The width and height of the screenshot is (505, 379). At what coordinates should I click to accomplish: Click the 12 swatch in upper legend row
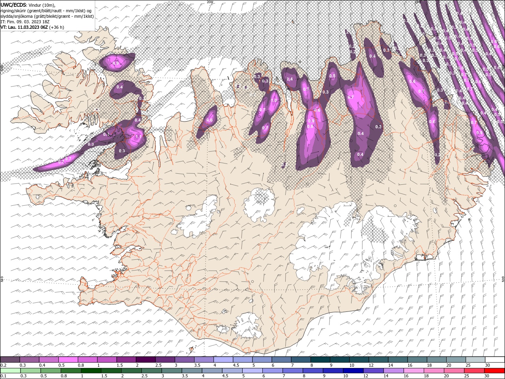[378, 360]
